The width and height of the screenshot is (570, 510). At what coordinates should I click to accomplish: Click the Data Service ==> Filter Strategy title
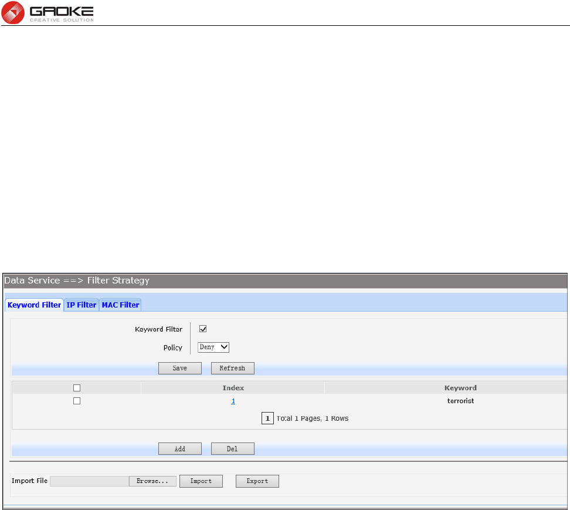click(x=77, y=281)
